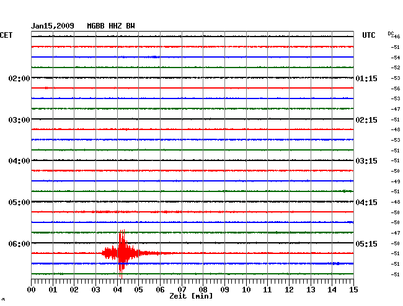Select the 03:00 CET row label
This screenshot has height=306, width=403.
click(19, 120)
